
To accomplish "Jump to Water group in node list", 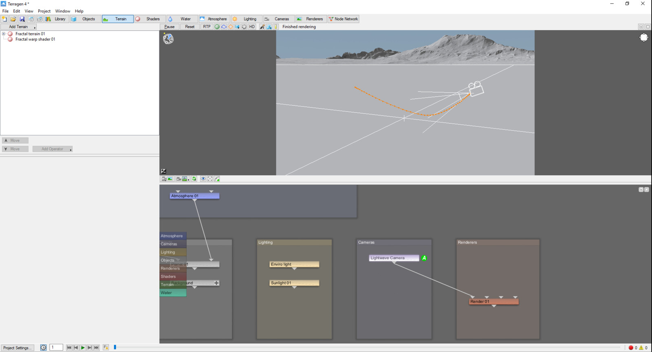I will [173, 293].
